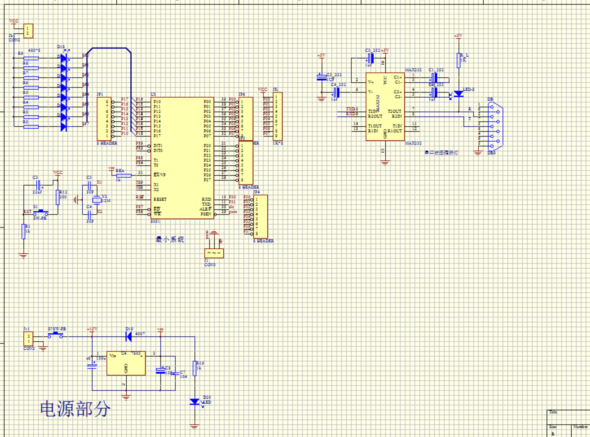Click the C5_232 1UF capacitor symbol
Viewport: 590px width, 437px height.
coord(322,77)
